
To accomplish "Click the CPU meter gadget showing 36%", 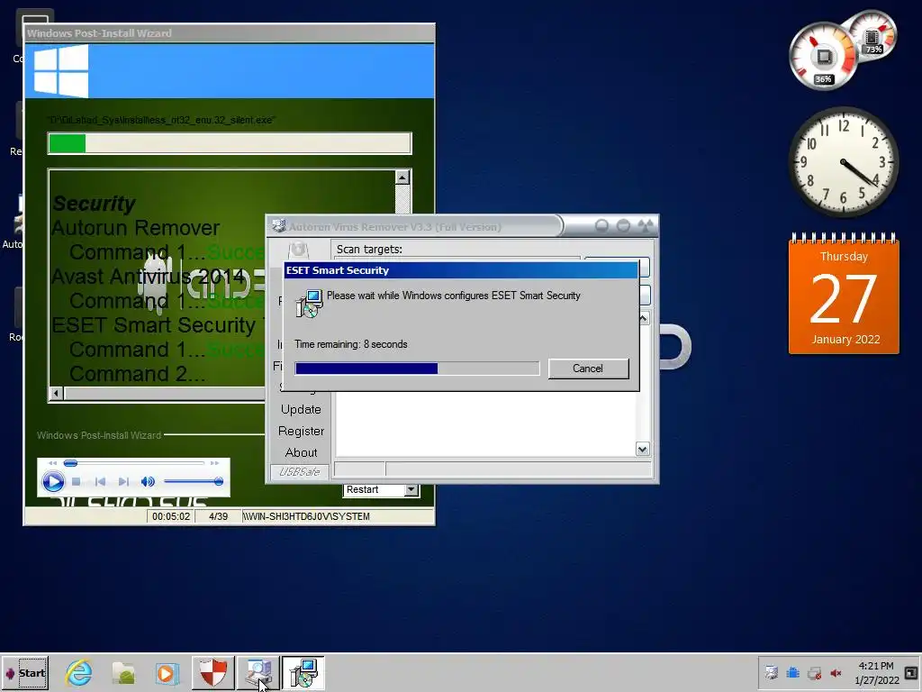I will coord(823,57).
